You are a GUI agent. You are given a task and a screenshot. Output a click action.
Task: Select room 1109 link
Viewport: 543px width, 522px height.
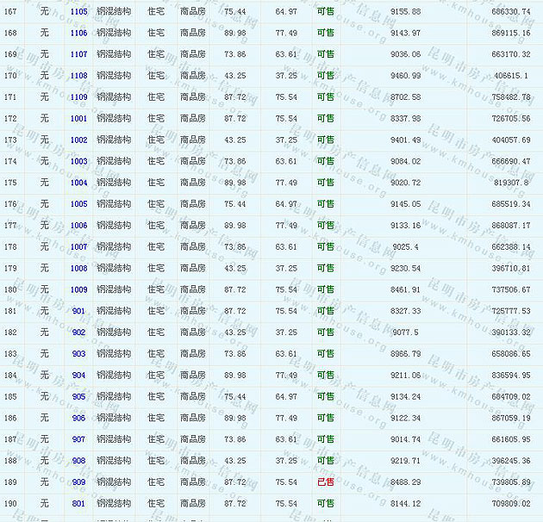(x=78, y=97)
